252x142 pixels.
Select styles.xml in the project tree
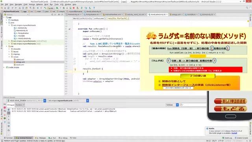pyautogui.click(x=20, y=65)
